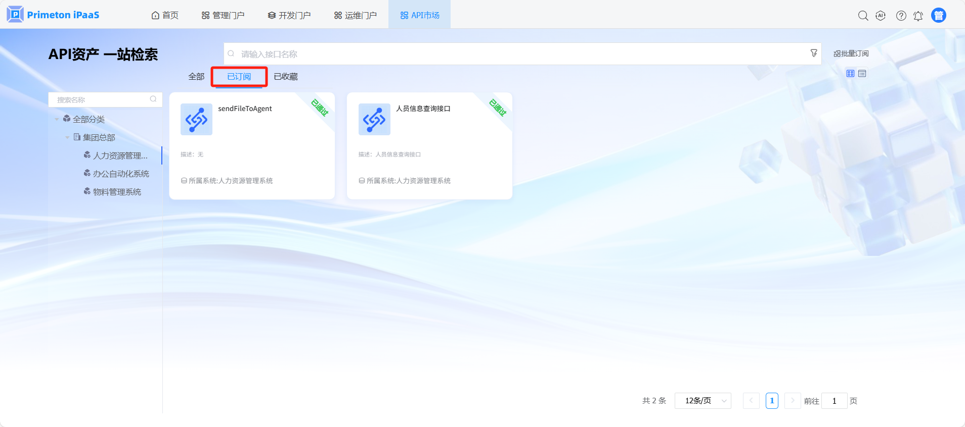Click the user avatar icon
Screen dimensions: 965x427
(939, 16)
